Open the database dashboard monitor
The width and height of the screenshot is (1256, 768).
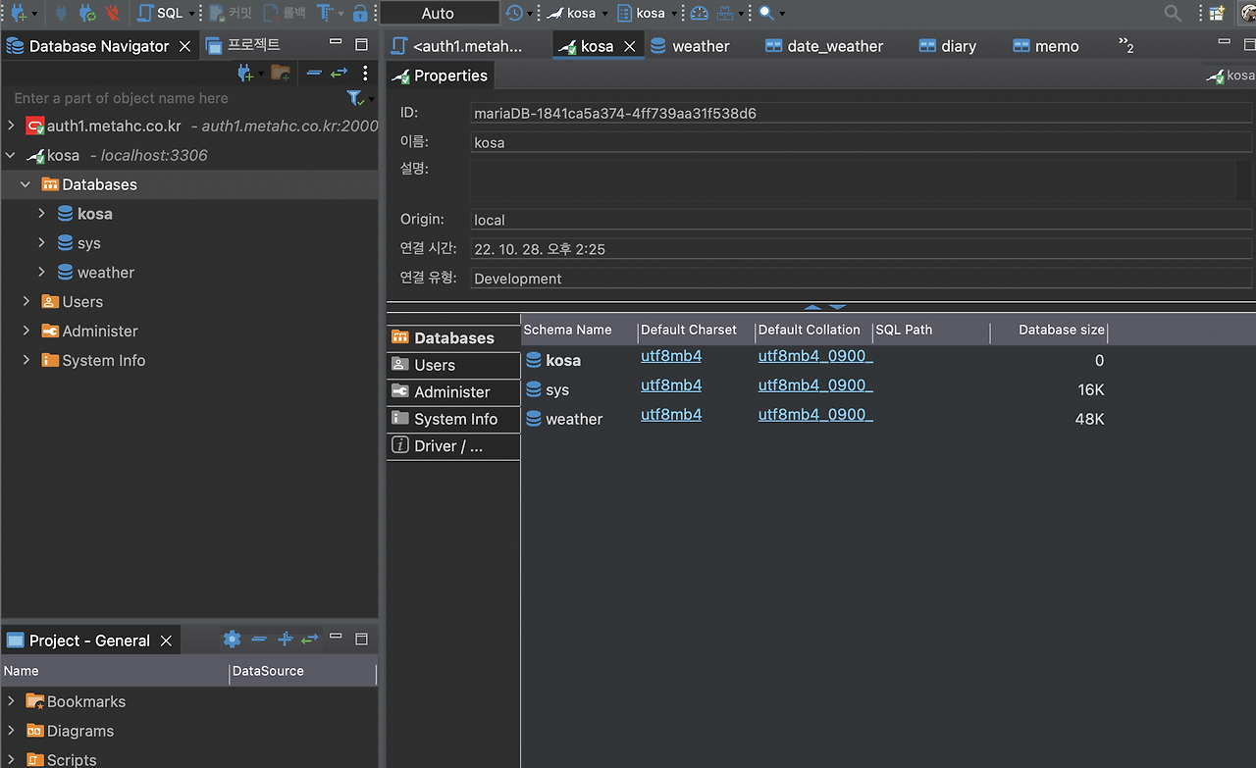(x=700, y=13)
